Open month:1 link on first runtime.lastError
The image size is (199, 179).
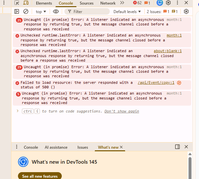(x=174, y=35)
